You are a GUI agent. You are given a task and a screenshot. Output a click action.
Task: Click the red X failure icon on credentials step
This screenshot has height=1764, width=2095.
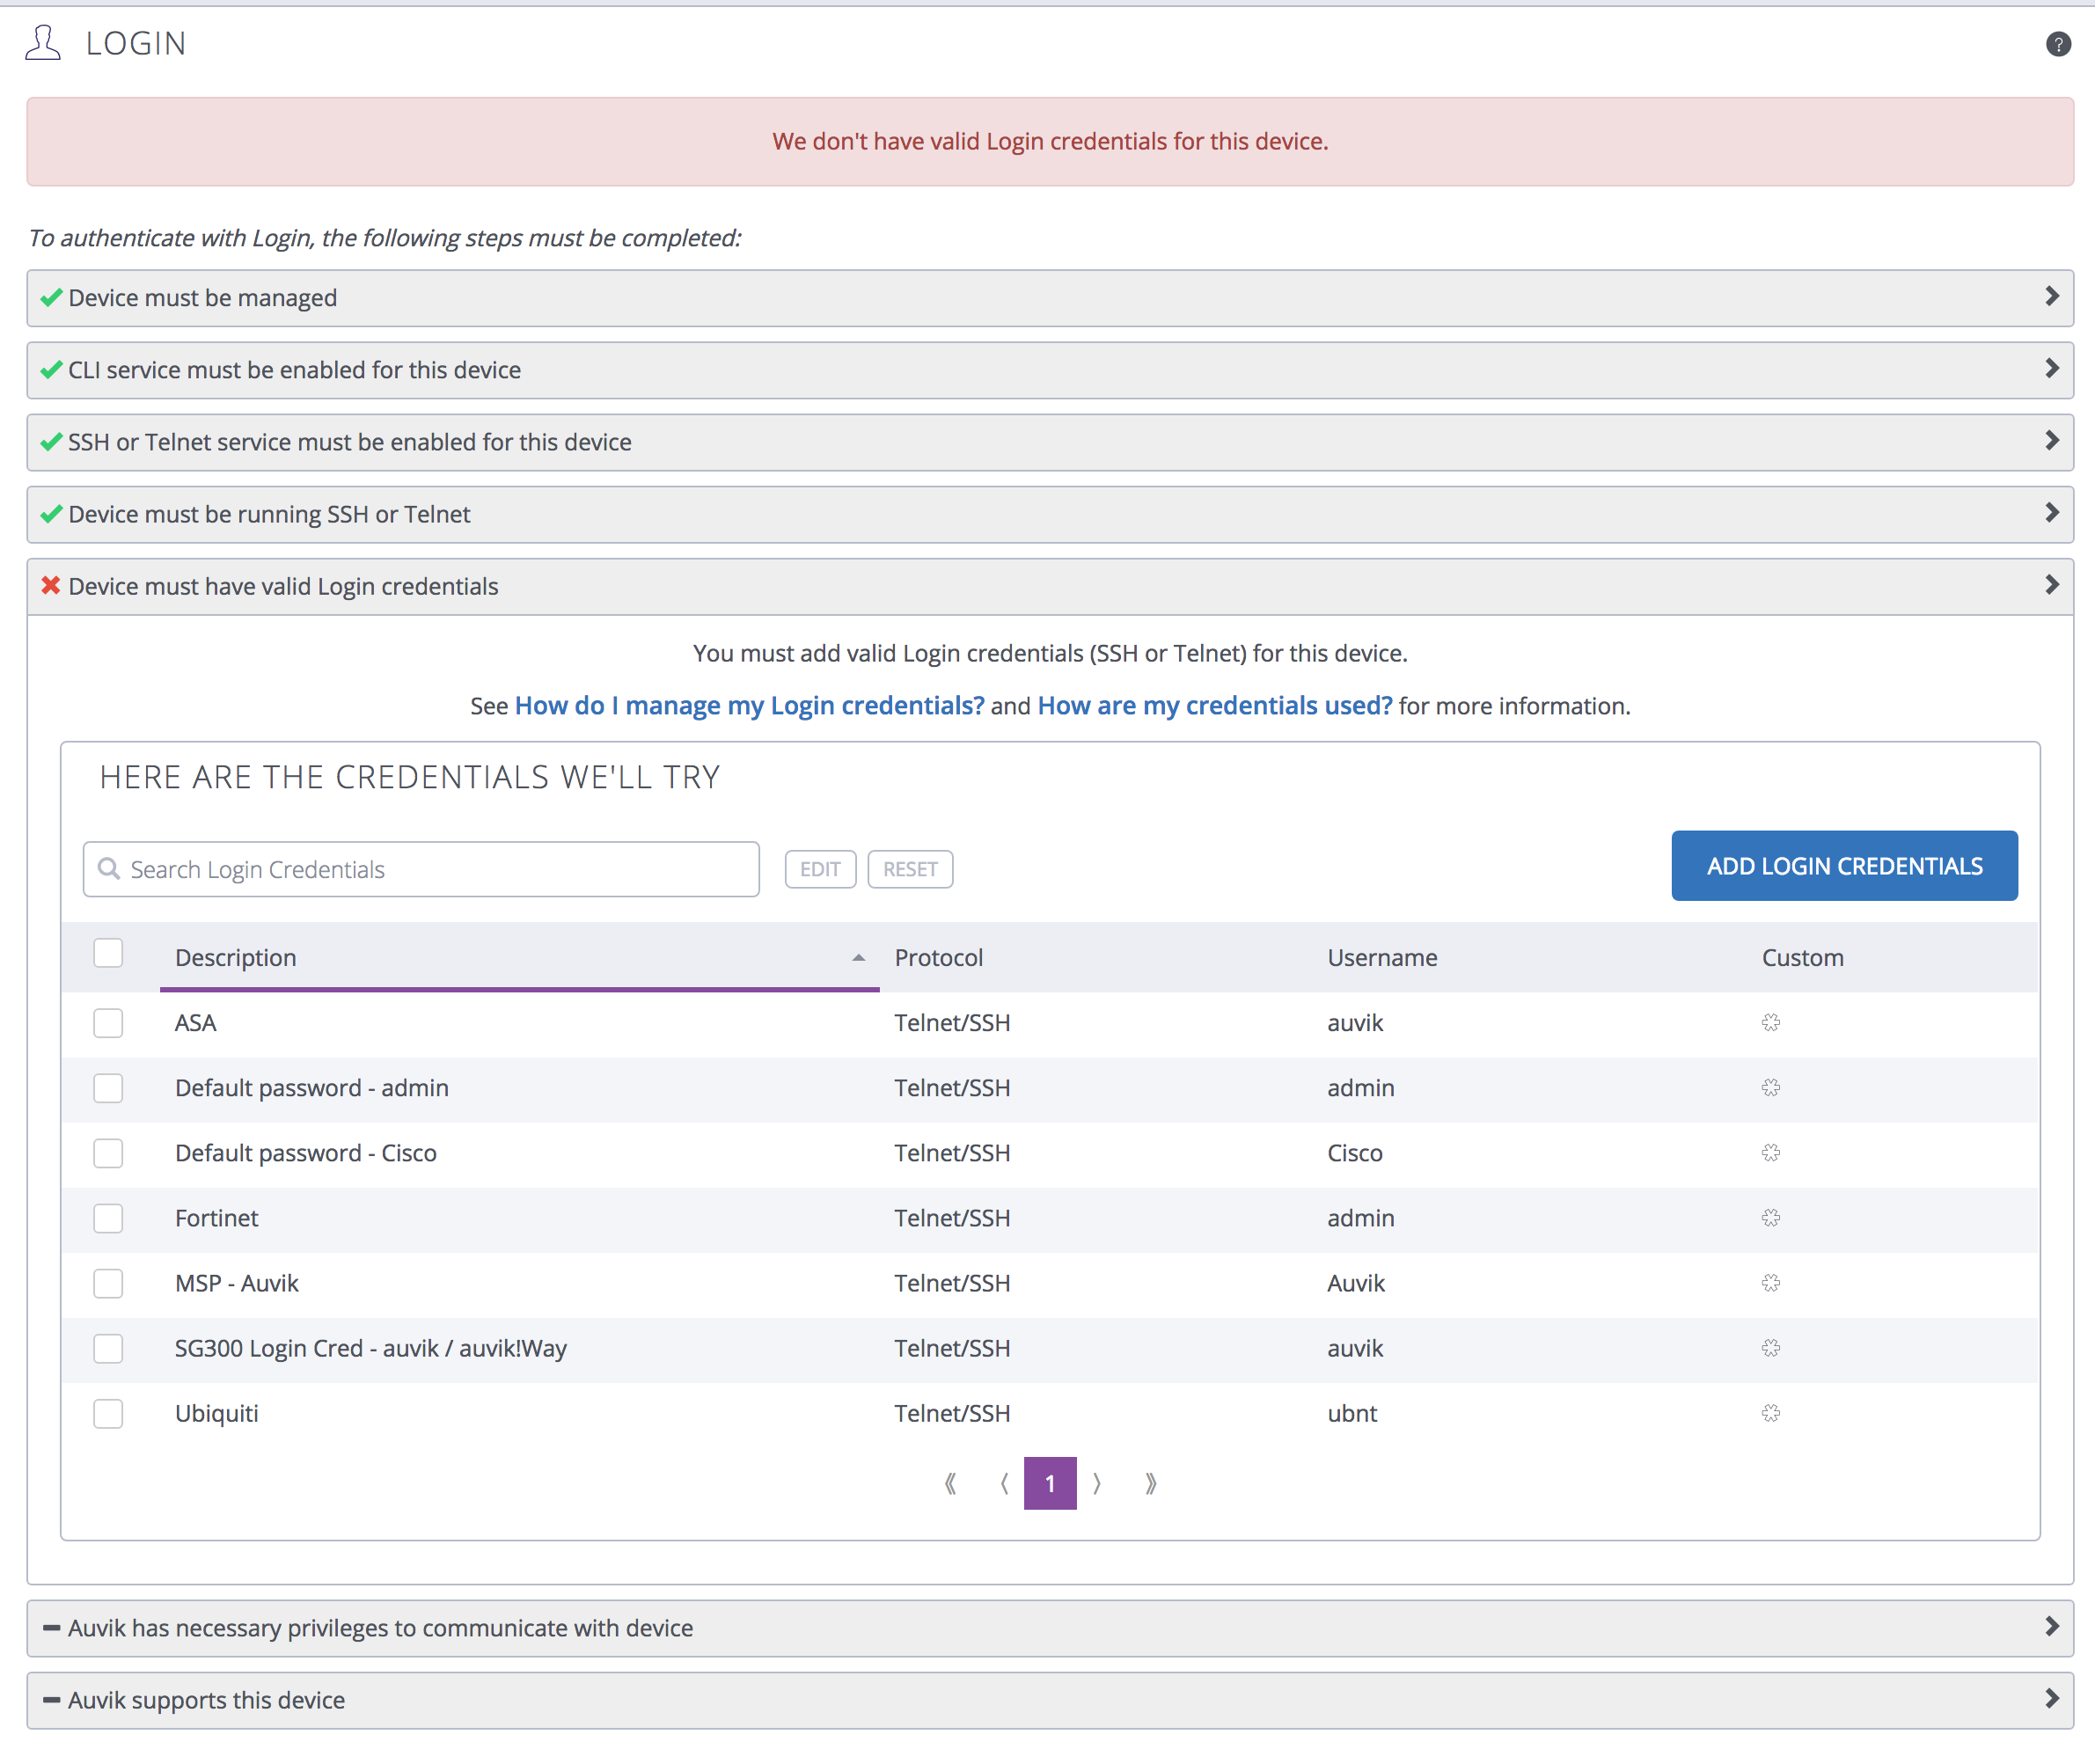(x=50, y=585)
